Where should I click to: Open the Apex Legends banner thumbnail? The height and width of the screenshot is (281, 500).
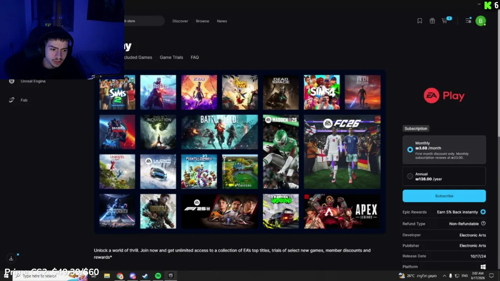(342, 211)
